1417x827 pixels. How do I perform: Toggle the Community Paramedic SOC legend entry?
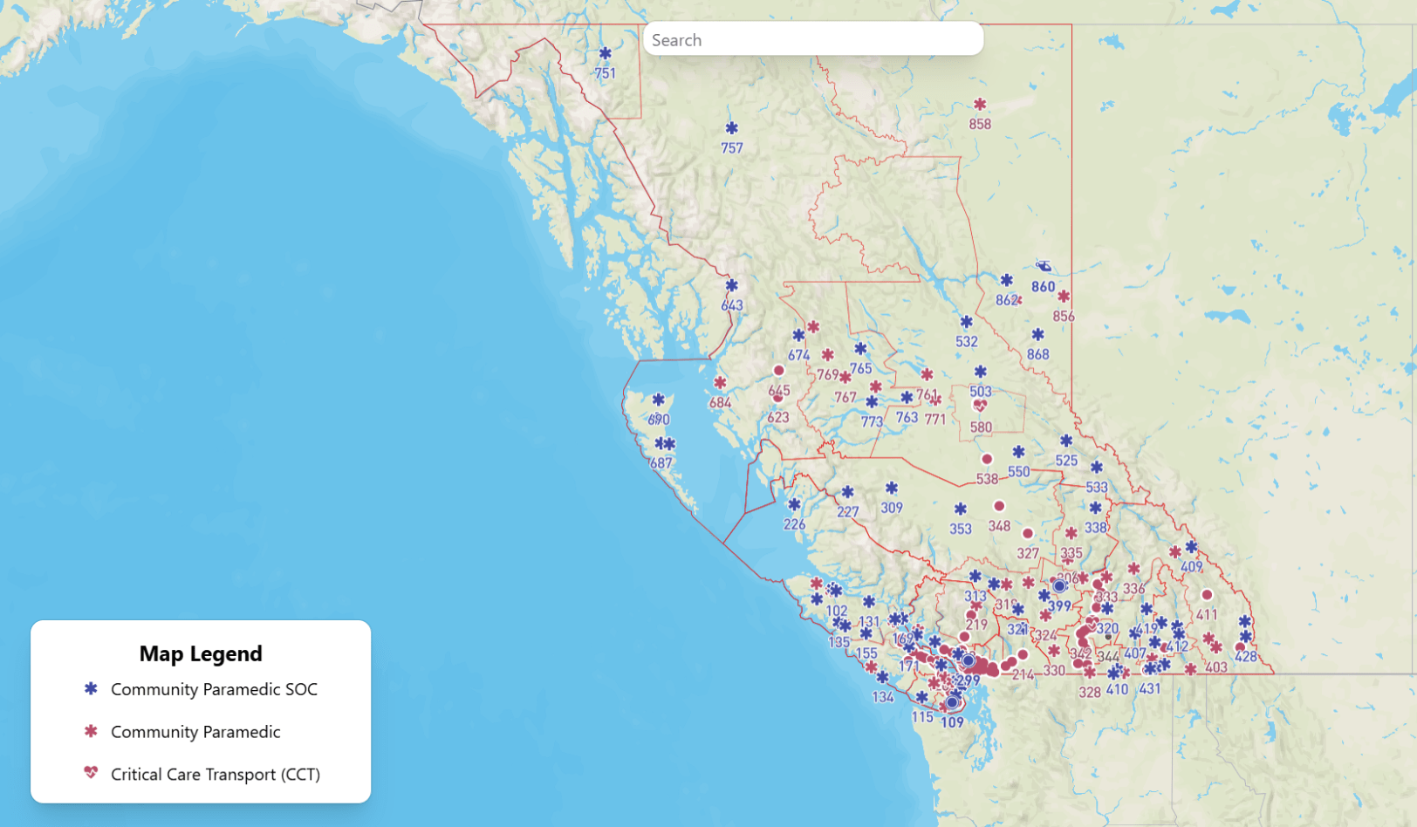[x=214, y=689]
